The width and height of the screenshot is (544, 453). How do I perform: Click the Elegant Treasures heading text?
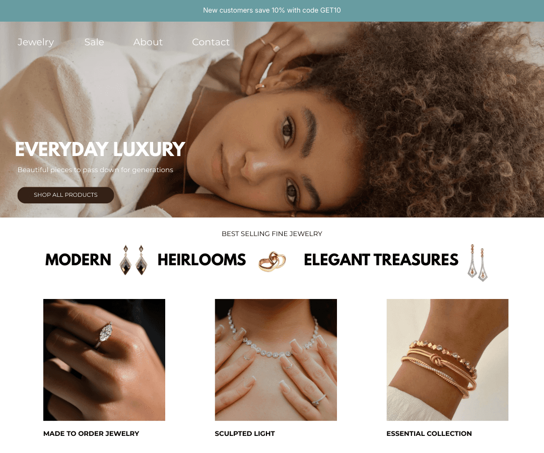pos(381,260)
